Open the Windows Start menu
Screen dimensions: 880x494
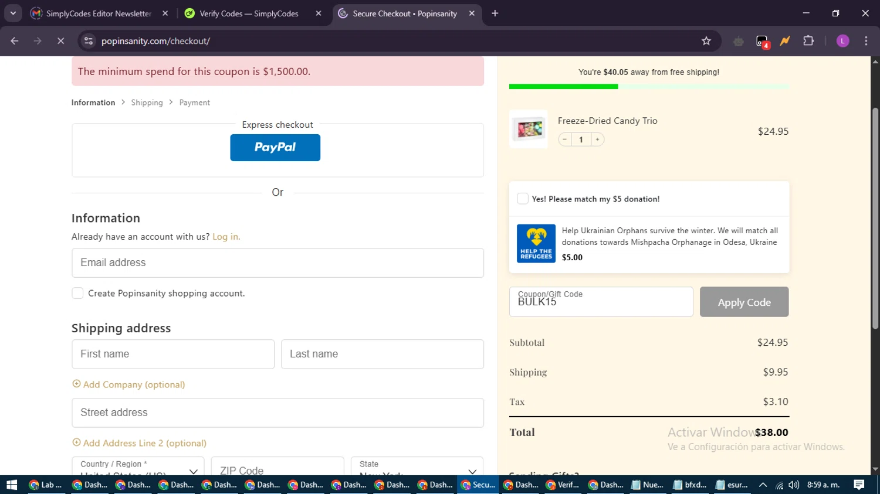12,485
